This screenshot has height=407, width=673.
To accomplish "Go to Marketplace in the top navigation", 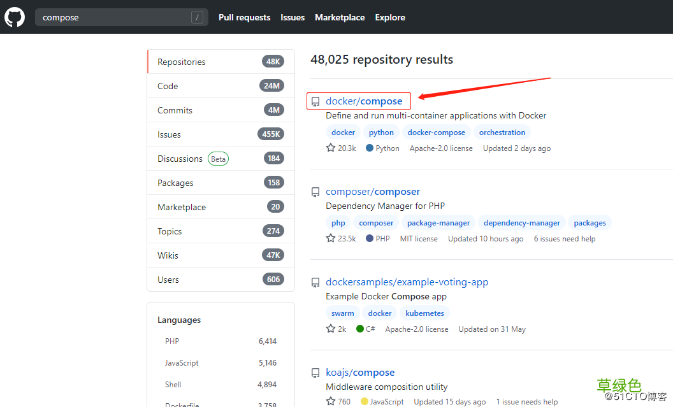I will tap(340, 18).
